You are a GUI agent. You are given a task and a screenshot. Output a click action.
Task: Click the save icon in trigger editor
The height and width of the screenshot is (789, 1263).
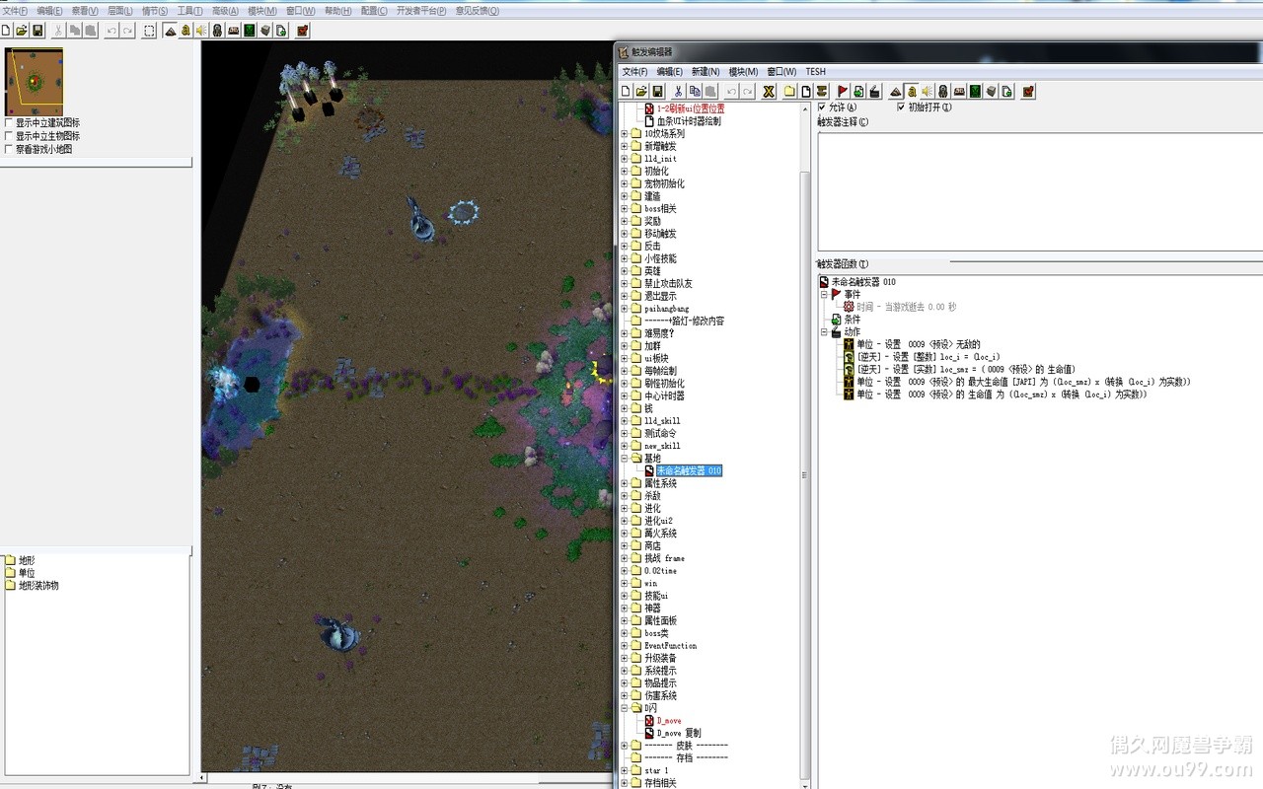pyautogui.click(x=657, y=92)
